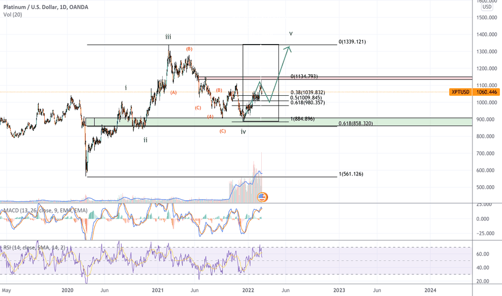This screenshot has height=296, width=502.
Task: Click the RSI axis value 40.00
Action: 483,267
